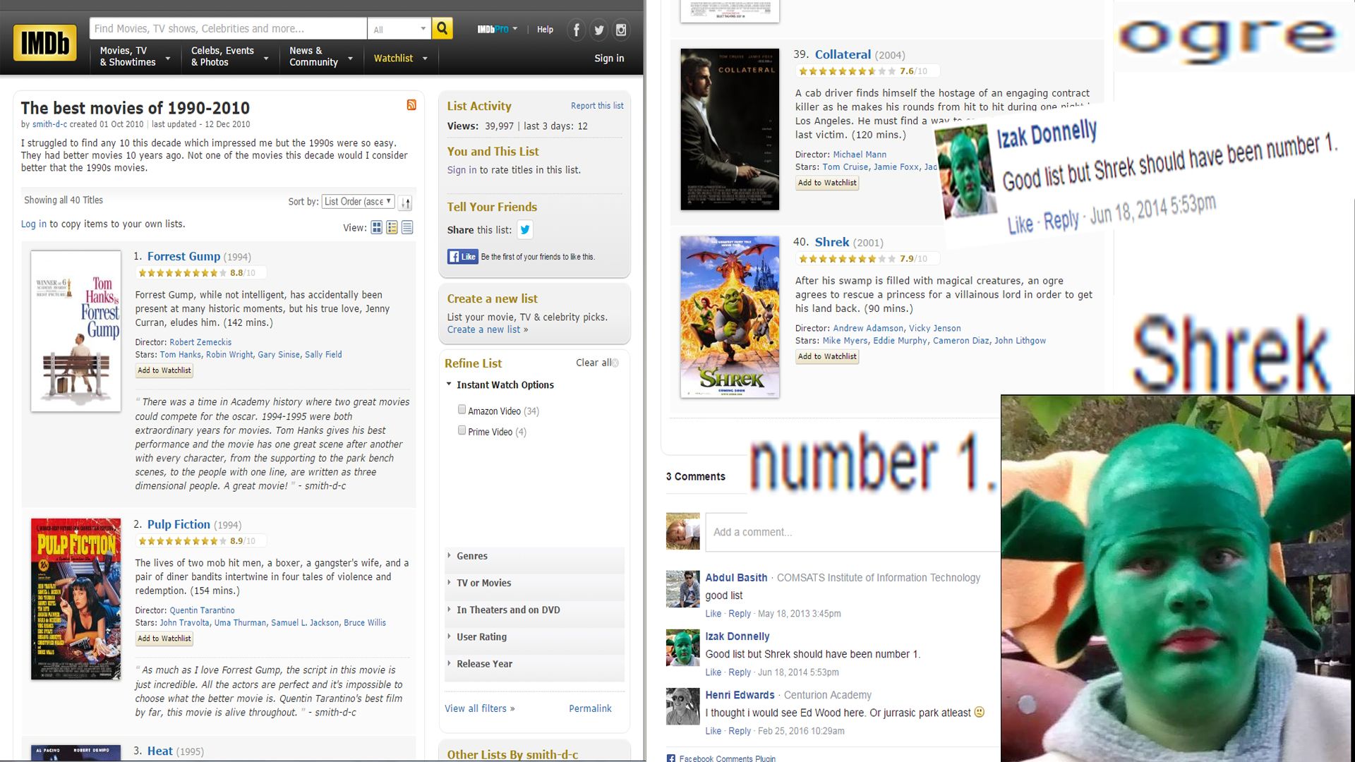Rate Shrek using star bar
Image resolution: width=1355 pixels, height=762 pixels.
click(847, 259)
